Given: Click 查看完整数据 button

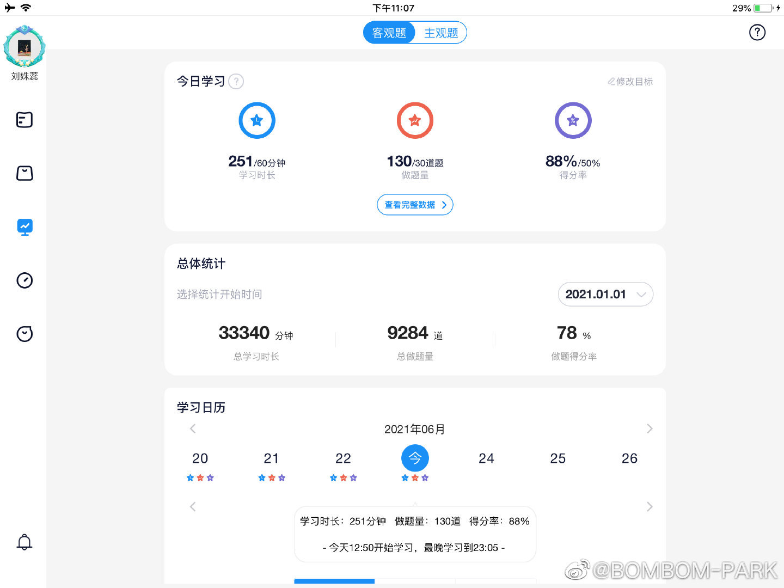Looking at the screenshot, I should coord(415,205).
